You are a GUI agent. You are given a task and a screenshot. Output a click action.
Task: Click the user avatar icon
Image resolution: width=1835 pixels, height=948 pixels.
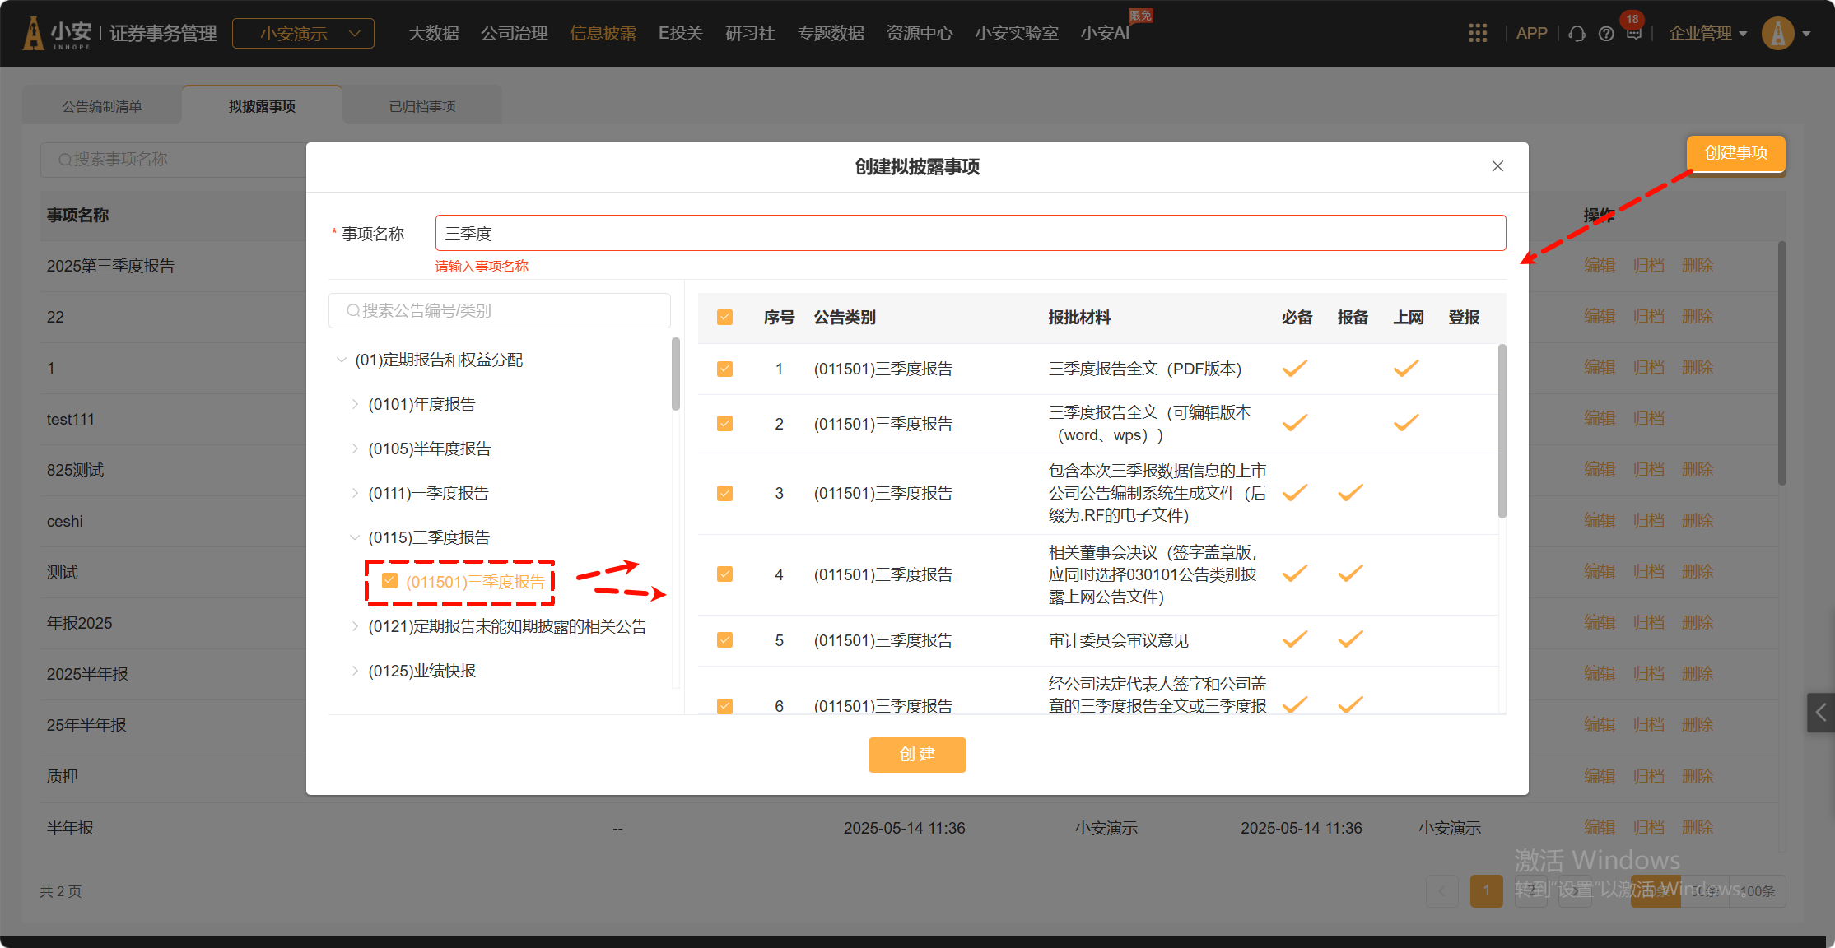[1777, 34]
